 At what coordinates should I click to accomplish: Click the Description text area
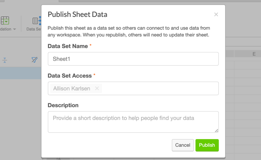click(133, 122)
